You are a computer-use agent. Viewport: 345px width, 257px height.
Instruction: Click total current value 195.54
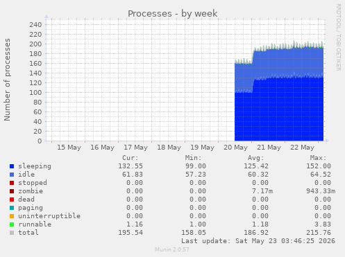131,233
